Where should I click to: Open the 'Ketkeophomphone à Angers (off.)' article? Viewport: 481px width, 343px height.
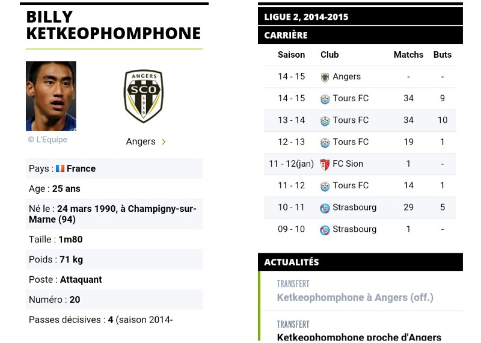tap(355, 297)
